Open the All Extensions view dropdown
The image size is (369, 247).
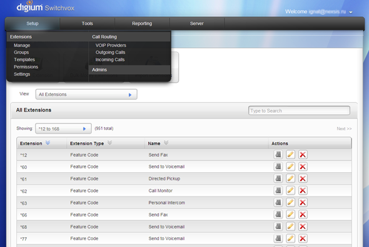[x=86, y=94]
